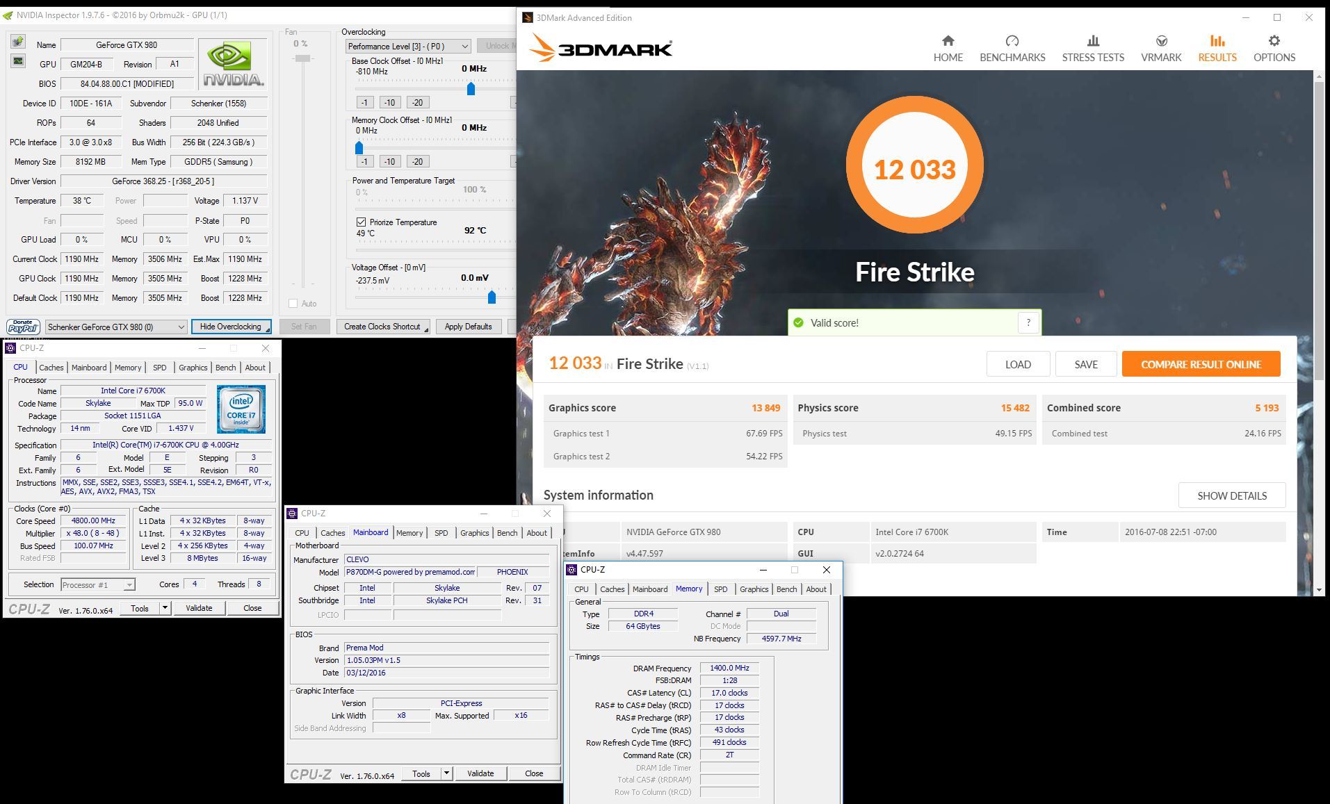Click the NVIDIA logo in Inspector
This screenshot has height=804, width=1330.
(x=232, y=64)
